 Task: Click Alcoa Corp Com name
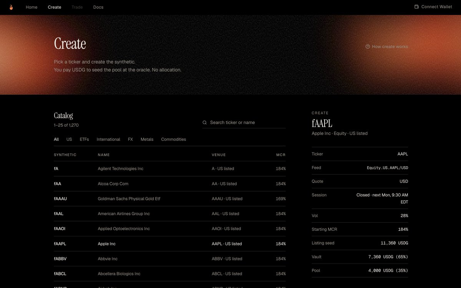point(113,184)
